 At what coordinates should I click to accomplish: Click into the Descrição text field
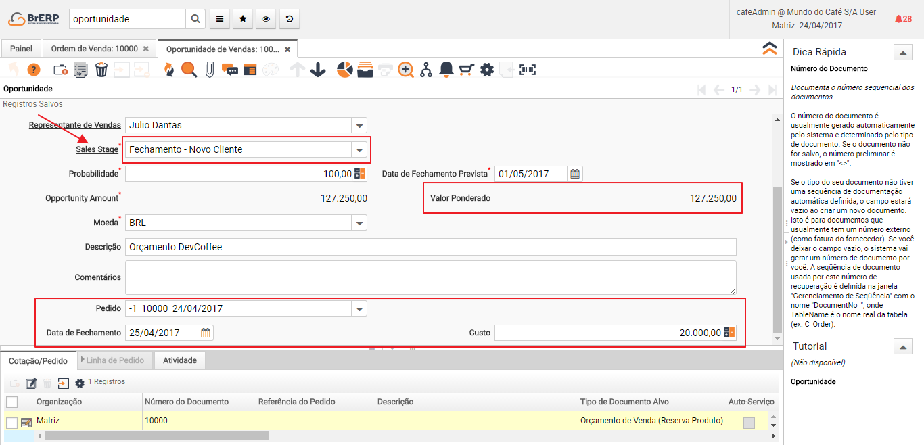430,247
